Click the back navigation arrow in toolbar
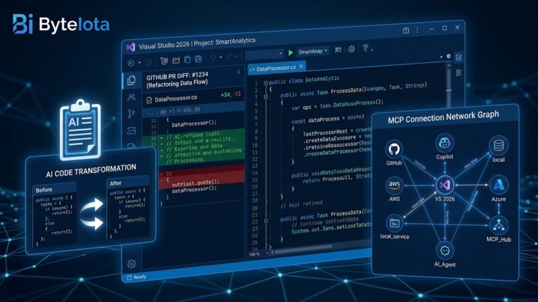This screenshot has width=538, height=302. (131, 63)
